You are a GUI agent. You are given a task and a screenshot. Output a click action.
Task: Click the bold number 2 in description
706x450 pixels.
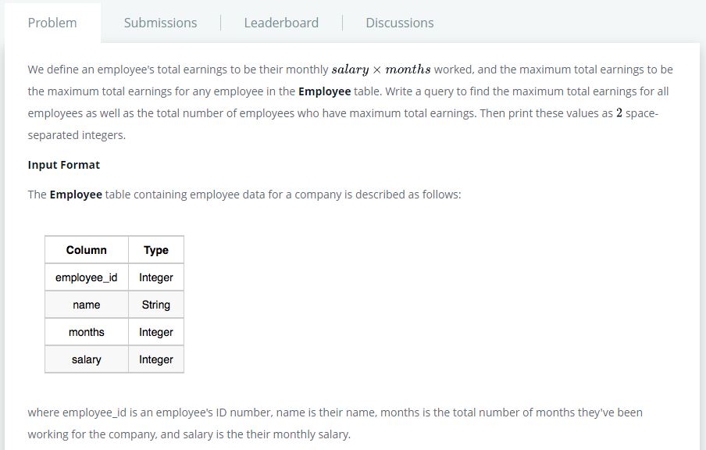click(x=619, y=113)
